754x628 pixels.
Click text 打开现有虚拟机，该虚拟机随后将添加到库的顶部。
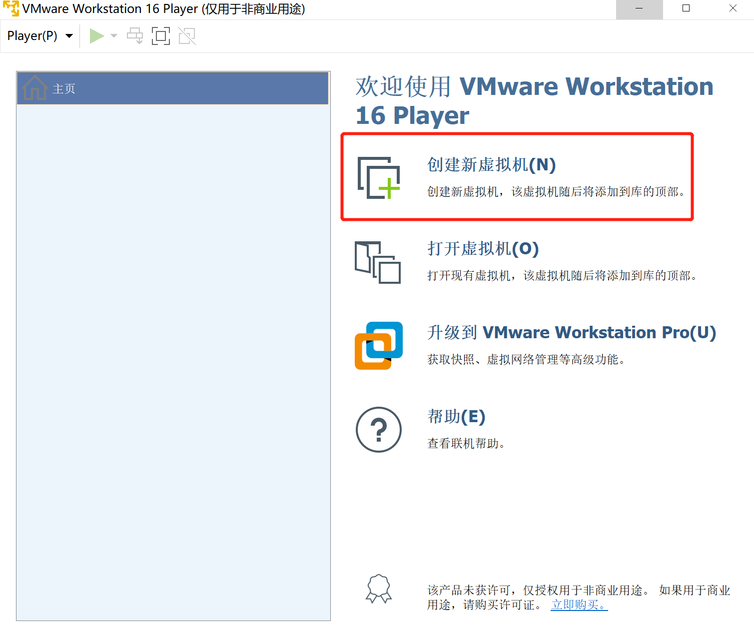(x=563, y=276)
